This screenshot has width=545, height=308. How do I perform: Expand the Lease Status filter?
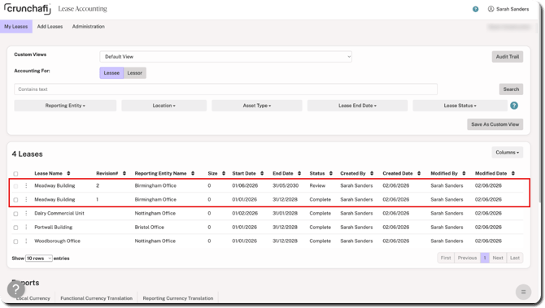[460, 106]
